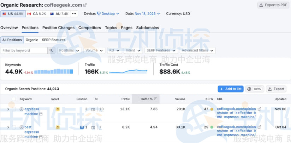Image resolution: width=291 pixels, height=143 pixels.
Task: Click the Add to list button
Action: [230, 89]
